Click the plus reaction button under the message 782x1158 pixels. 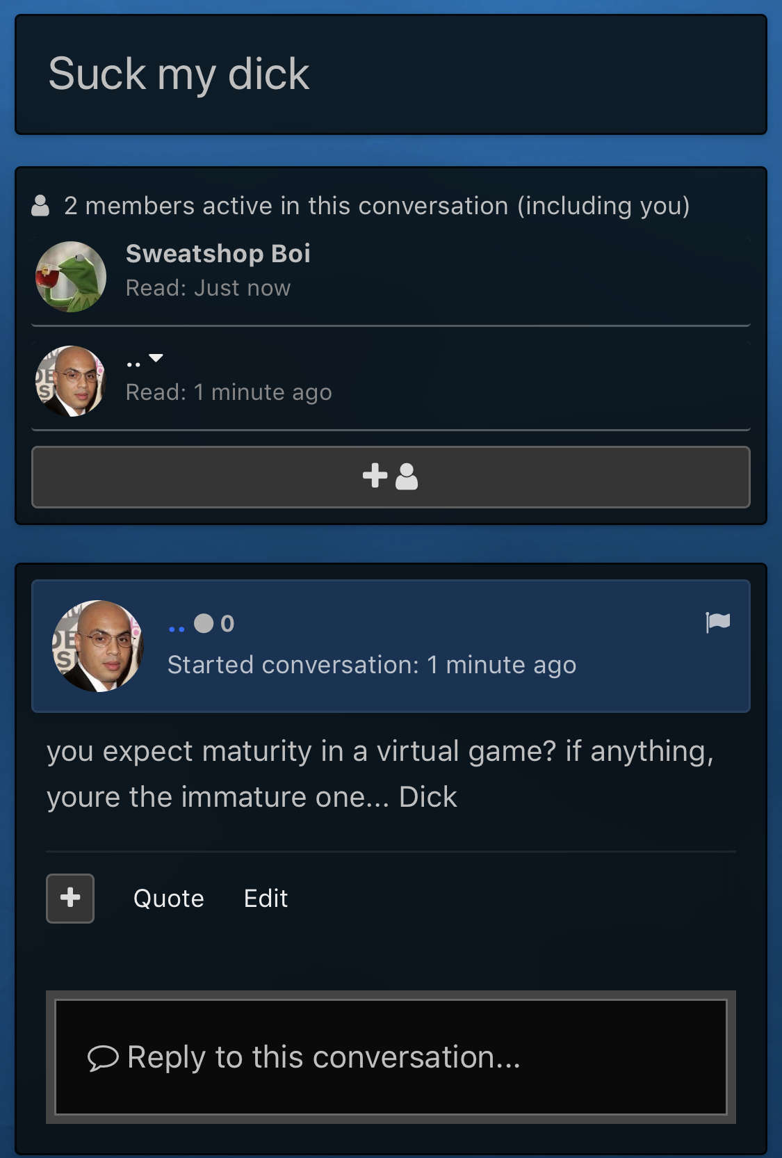pos(70,898)
